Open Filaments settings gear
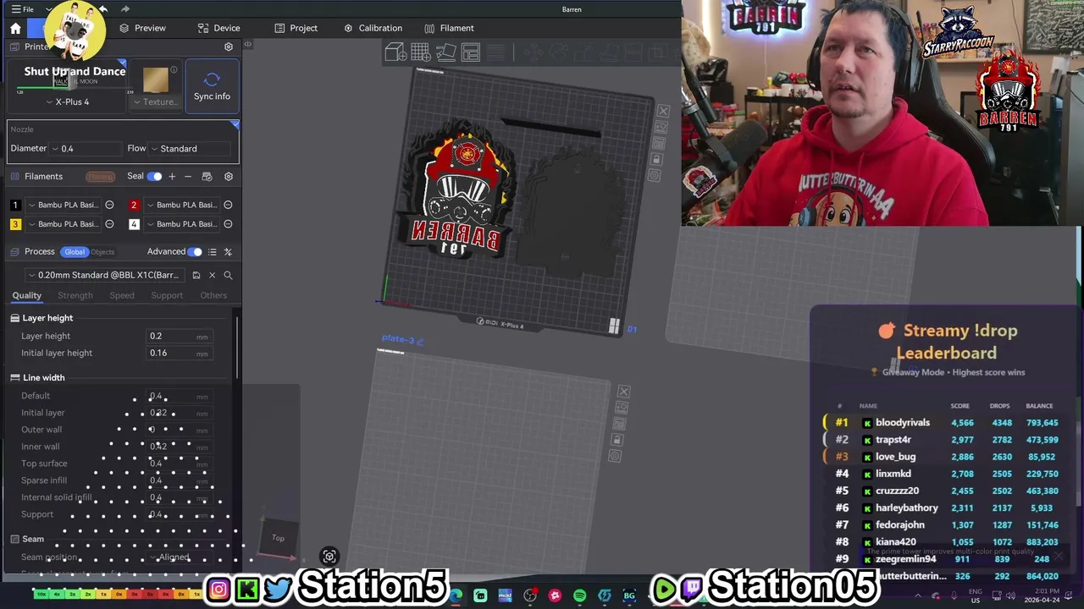1084x609 pixels. 228,176
